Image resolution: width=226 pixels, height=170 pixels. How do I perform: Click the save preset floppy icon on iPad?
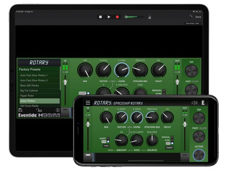pos(20,110)
